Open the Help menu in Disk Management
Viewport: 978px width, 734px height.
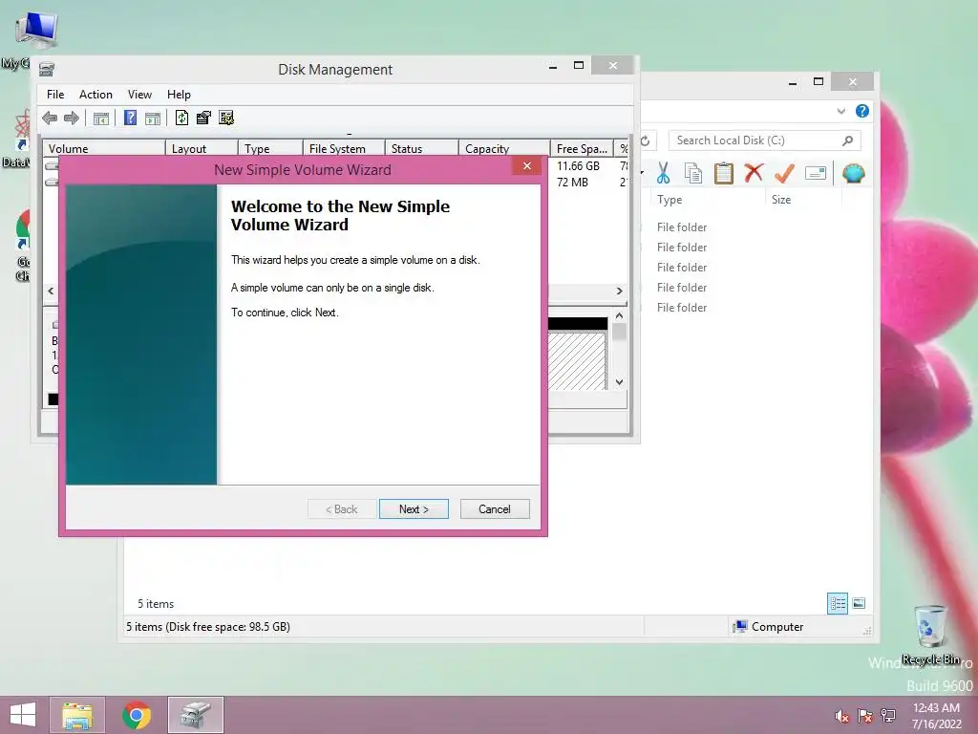point(179,95)
